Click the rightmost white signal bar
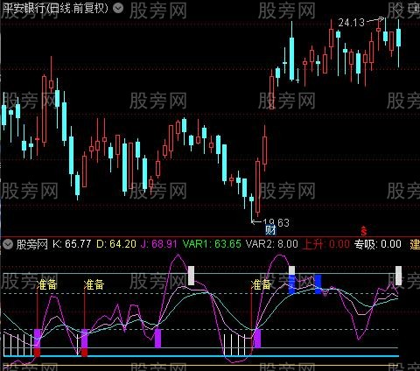 click(398, 276)
